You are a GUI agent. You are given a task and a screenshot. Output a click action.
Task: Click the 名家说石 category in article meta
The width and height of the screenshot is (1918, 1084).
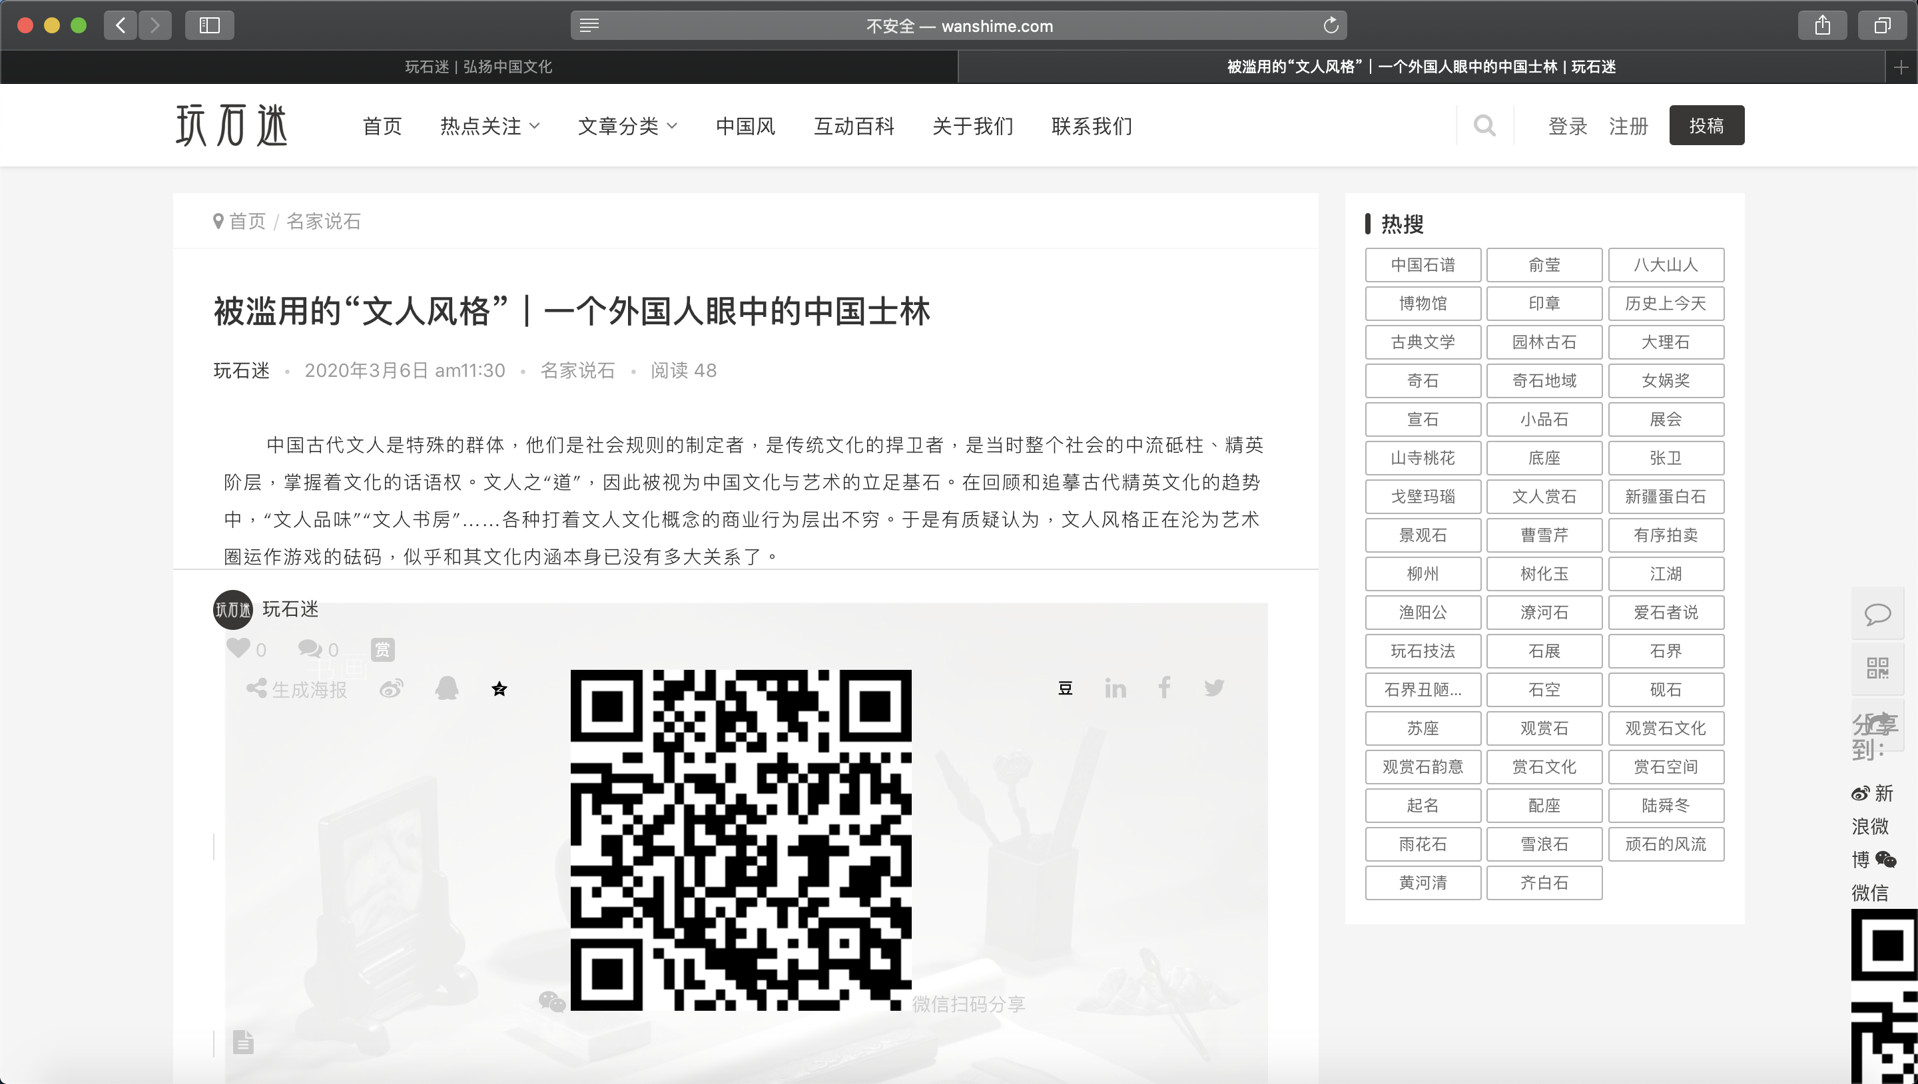578,370
